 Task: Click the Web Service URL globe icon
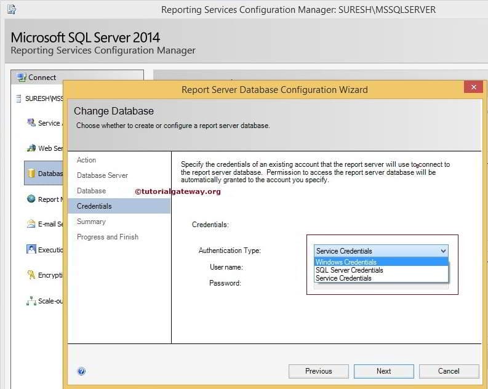31,148
